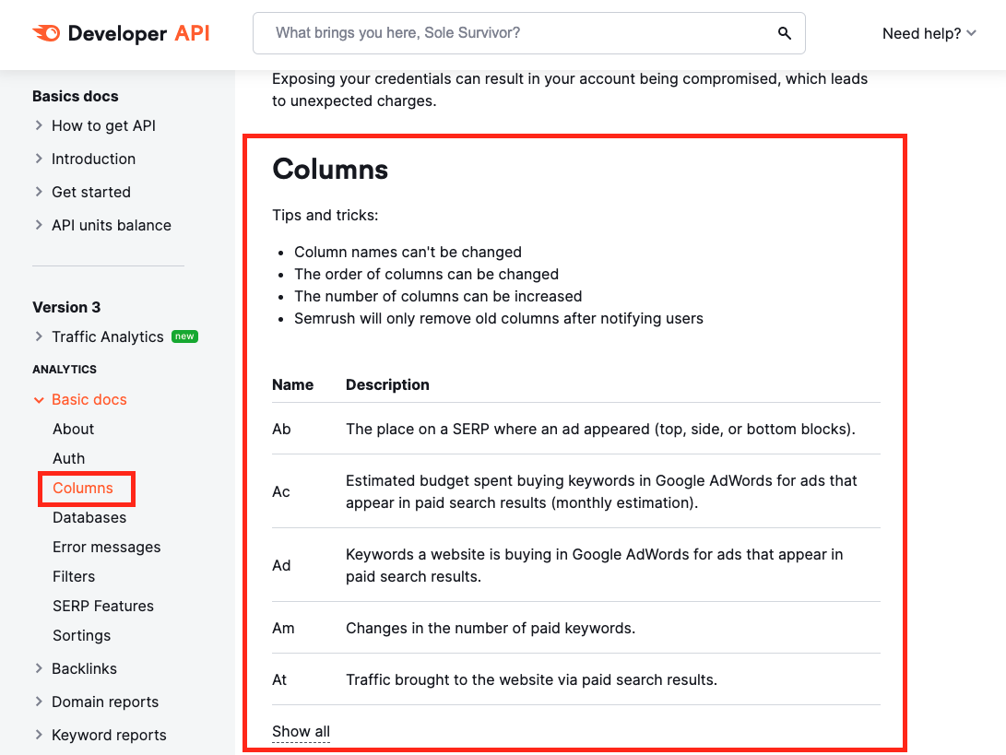1006x755 pixels.
Task: Click Show all to expand columns table
Action: point(301,732)
